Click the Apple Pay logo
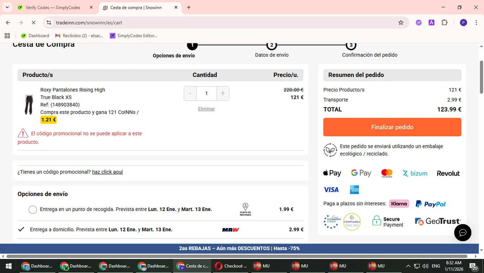The height and width of the screenshot is (273, 484). click(x=332, y=173)
